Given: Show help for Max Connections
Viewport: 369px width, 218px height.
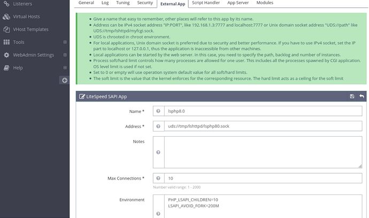Looking at the screenshot, I should click(158, 178).
